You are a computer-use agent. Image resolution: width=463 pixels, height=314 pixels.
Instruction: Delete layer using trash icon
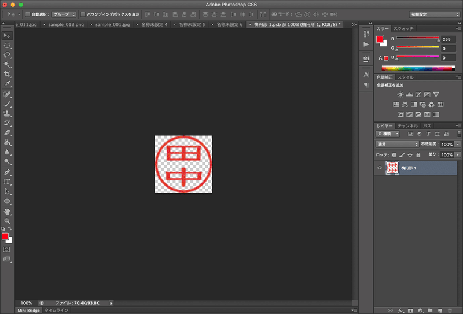(450, 311)
